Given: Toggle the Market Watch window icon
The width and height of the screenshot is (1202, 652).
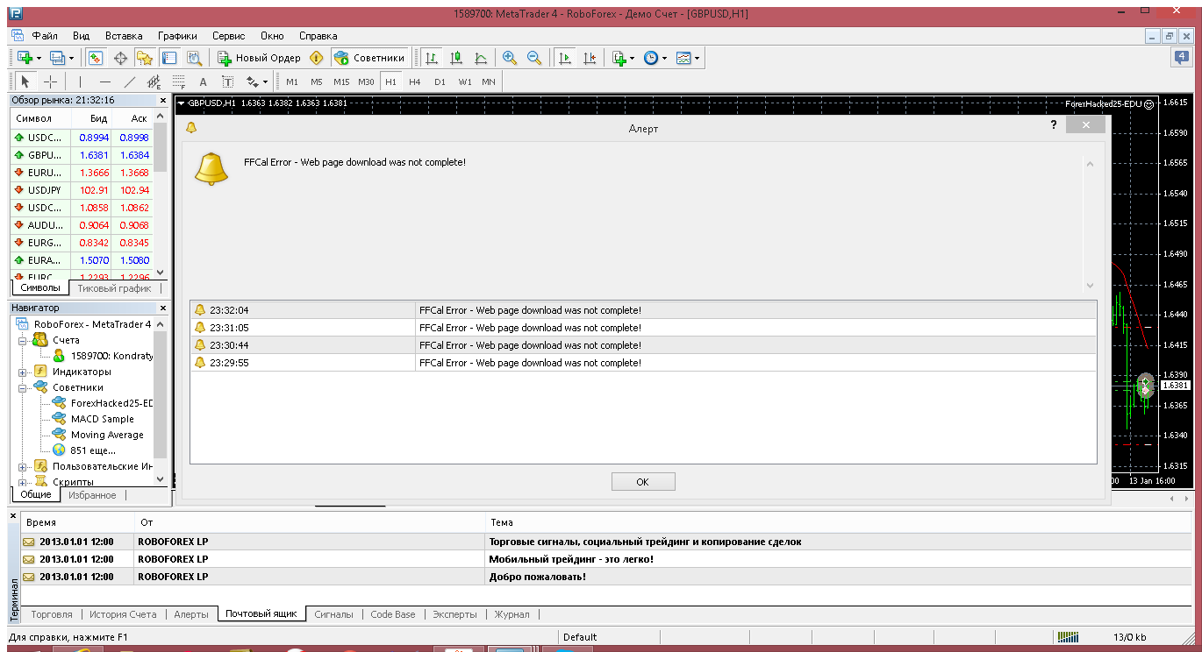Looking at the screenshot, I should 96,58.
